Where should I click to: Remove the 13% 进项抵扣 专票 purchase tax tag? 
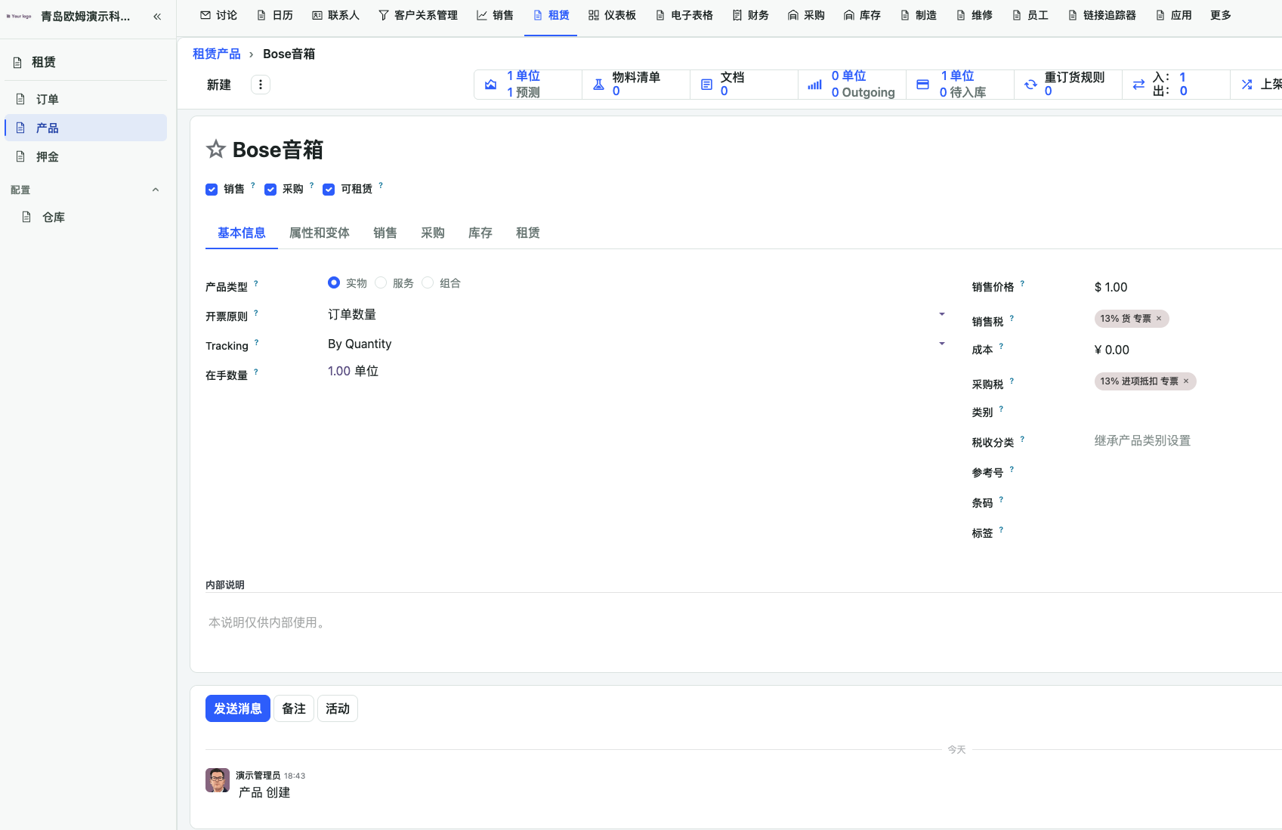(x=1186, y=381)
